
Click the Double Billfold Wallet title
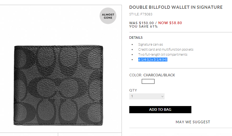tap(176, 7)
